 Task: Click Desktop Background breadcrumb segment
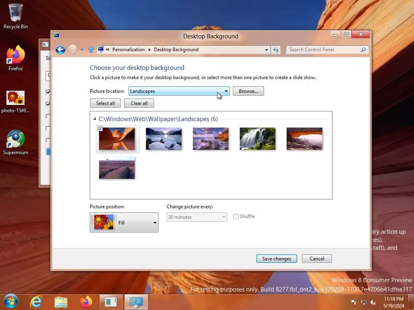pyautogui.click(x=176, y=50)
